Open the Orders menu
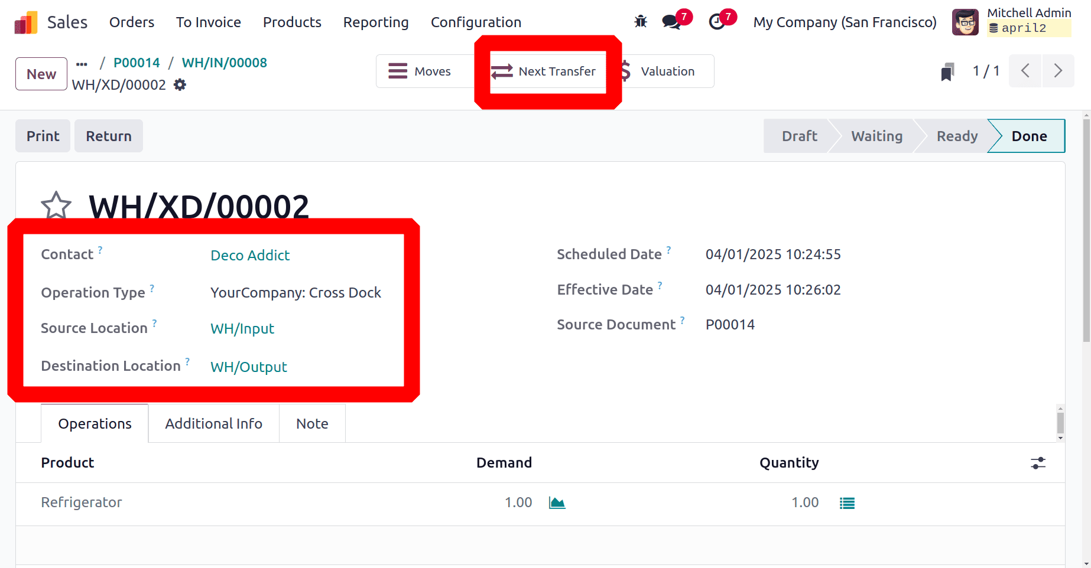This screenshot has height=568, width=1091. coord(132,22)
